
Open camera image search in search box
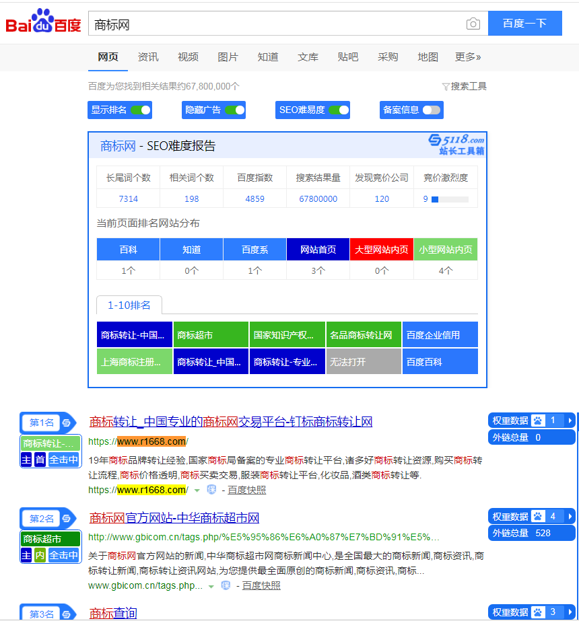473,24
